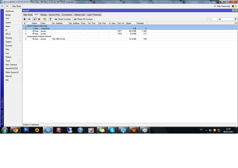Expand the IP submenu
Image resolution: width=238 pixels, height=168 pixels.
13,30
